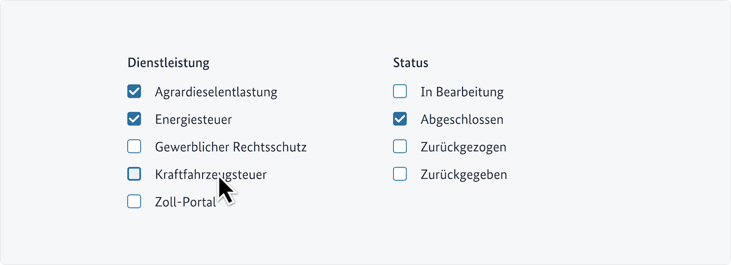Click the Zurückgegeben label text
The height and width of the screenshot is (265, 731).
point(463,174)
